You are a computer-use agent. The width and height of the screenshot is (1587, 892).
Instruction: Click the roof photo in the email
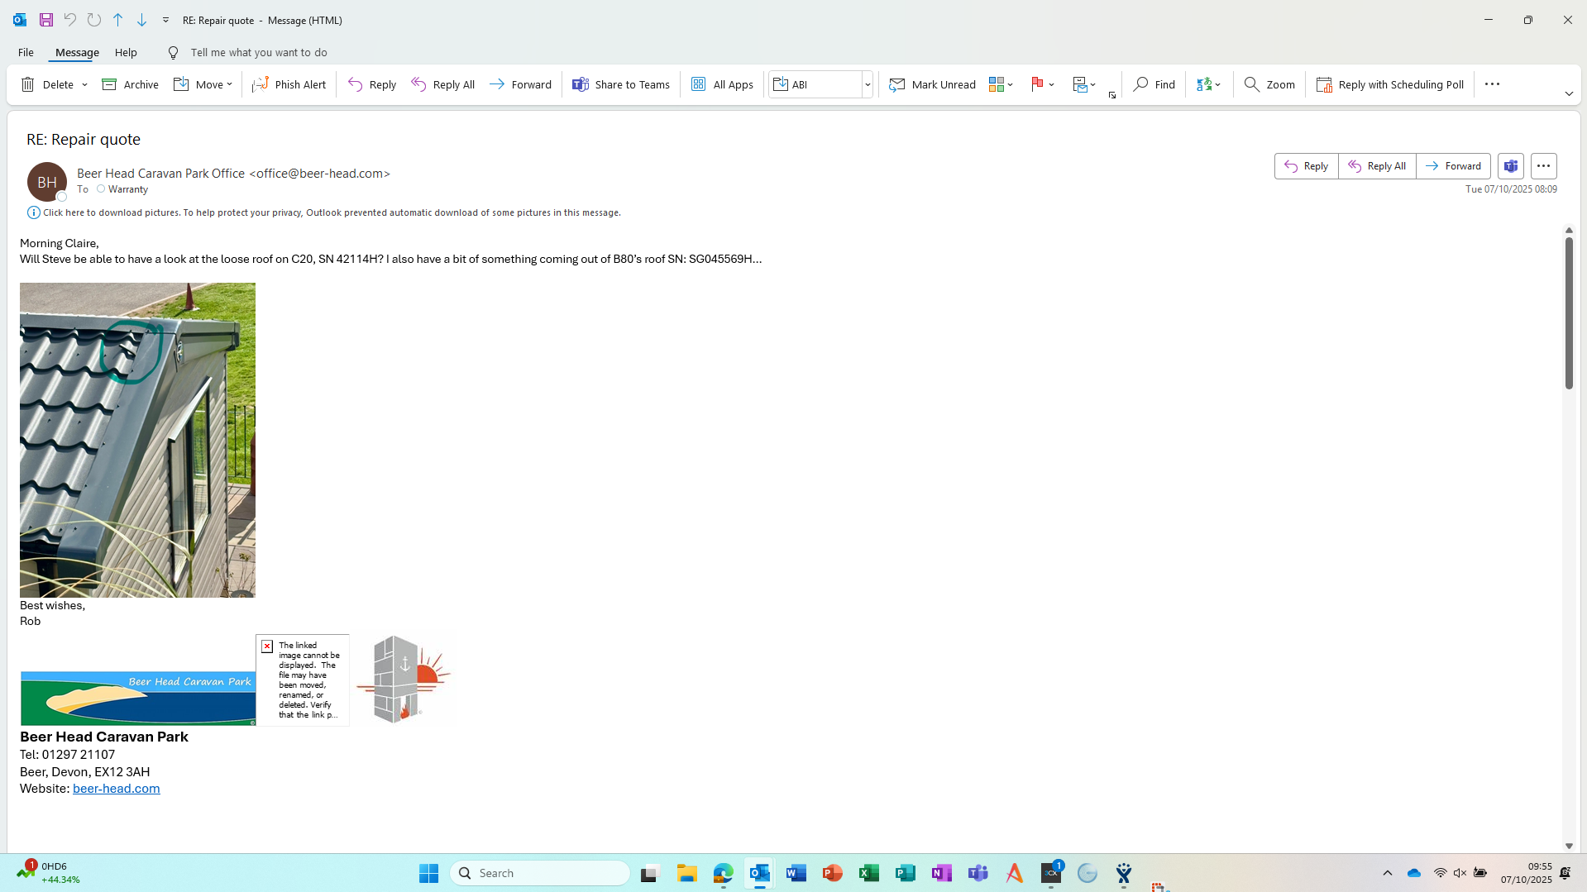(137, 440)
